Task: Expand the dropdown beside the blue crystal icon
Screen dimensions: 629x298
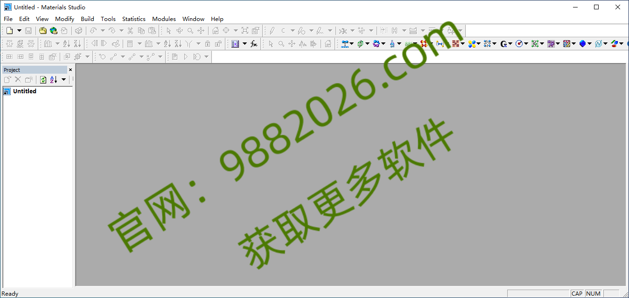Action: [590, 44]
